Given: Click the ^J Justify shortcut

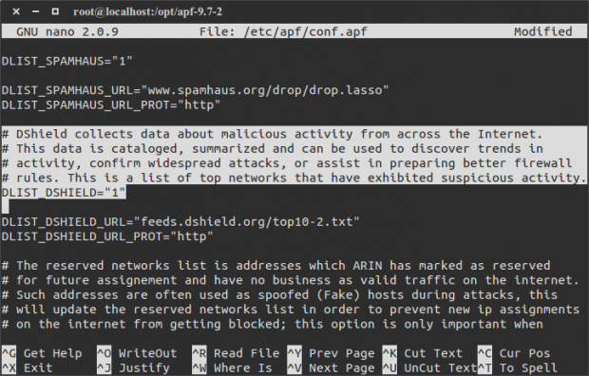Looking at the screenshot, I should pos(133,368).
